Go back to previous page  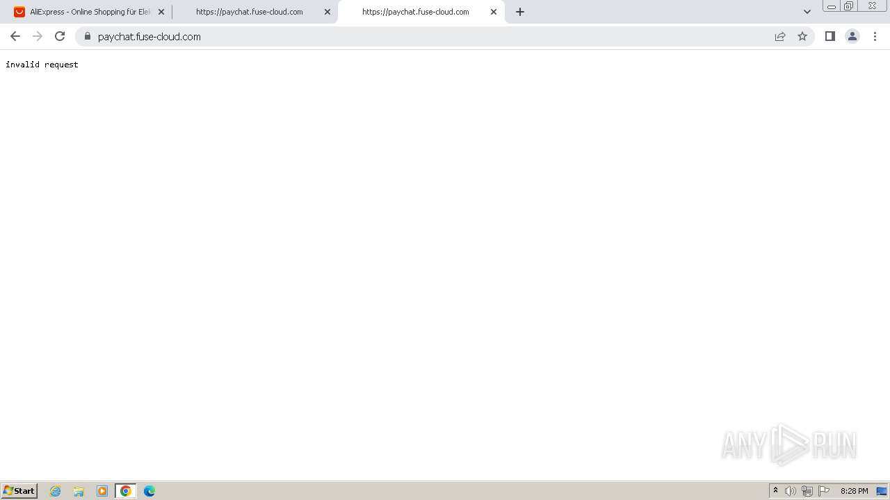tap(15, 36)
